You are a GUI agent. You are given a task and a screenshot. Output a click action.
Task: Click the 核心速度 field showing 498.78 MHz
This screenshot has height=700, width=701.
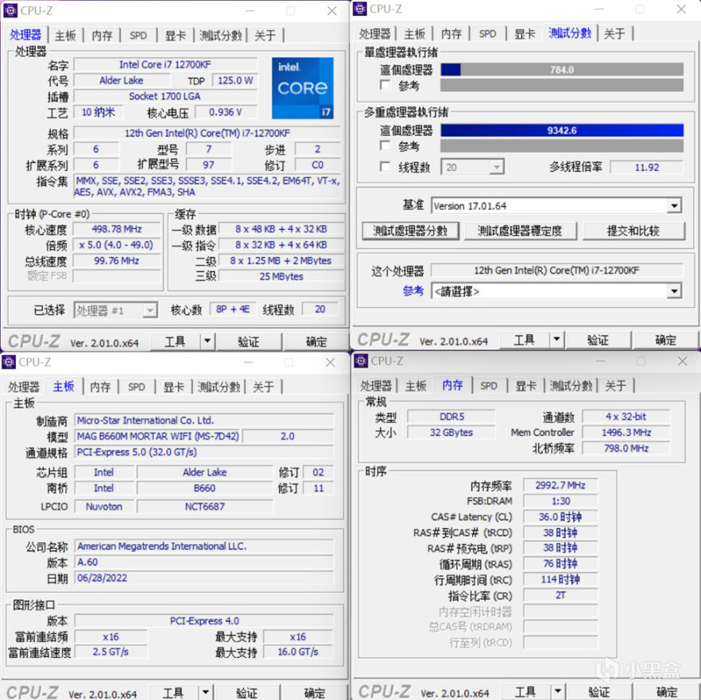tap(117, 229)
